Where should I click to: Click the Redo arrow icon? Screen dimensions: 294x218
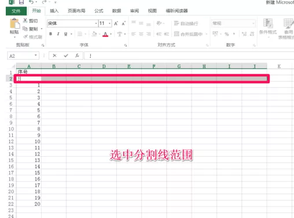(x=44, y=2)
